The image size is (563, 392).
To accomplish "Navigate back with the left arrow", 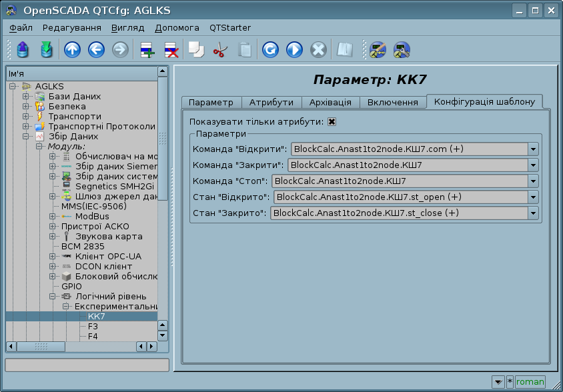I will 96,49.
